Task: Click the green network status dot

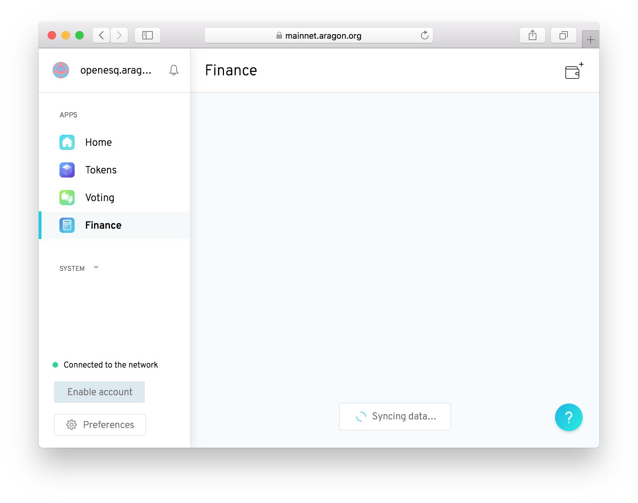Action: tap(55, 365)
